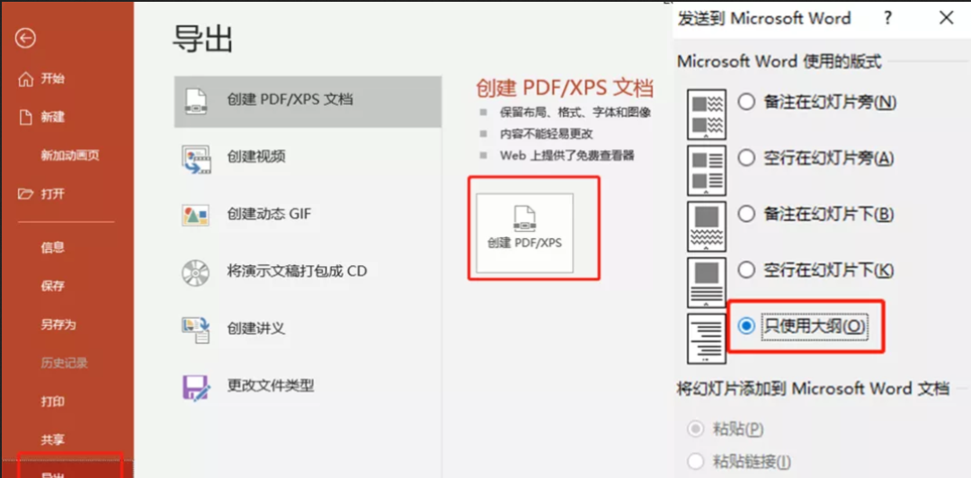This screenshot has width=971, height=478.
Task: Click the PDF/XPS document icon in export list
Action: click(196, 100)
